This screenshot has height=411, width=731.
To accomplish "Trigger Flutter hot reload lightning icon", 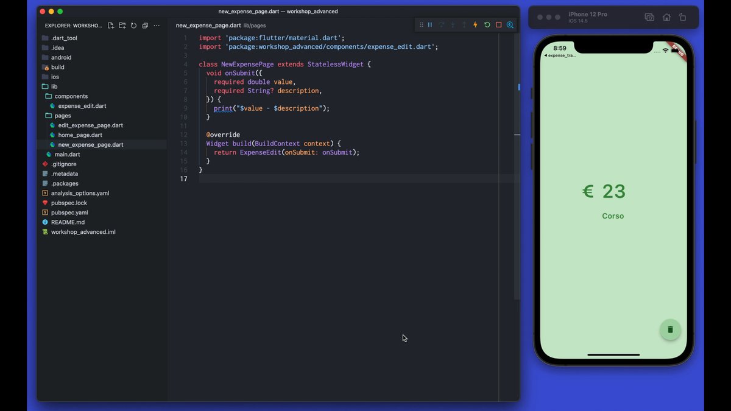I will (475, 25).
